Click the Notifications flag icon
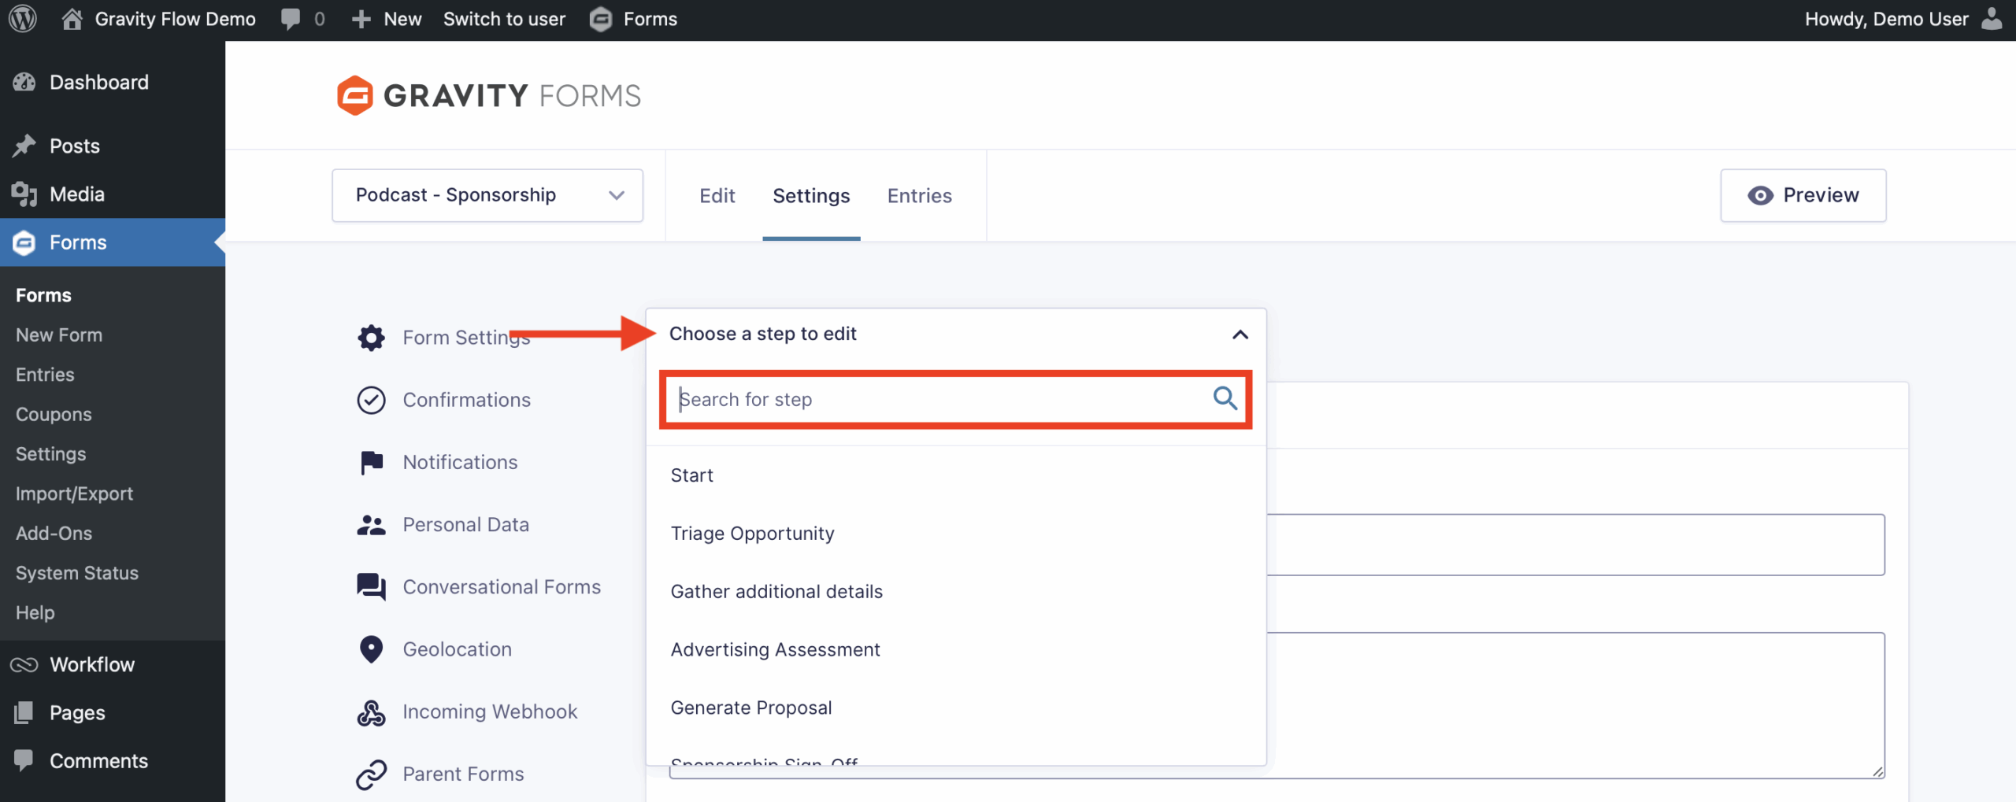The height and width of the screenshot is (802, 2016). (x=370, y=462)
